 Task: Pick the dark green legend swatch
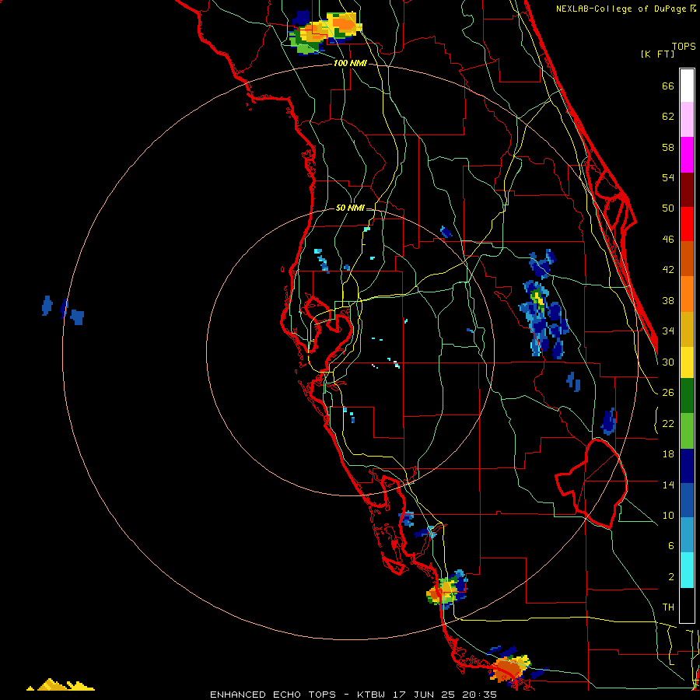[x=687, y=396]
